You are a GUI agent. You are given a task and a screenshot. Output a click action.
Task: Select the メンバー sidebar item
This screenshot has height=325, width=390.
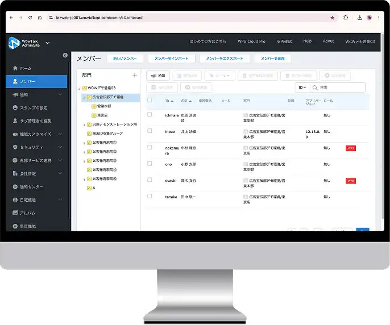36,81
